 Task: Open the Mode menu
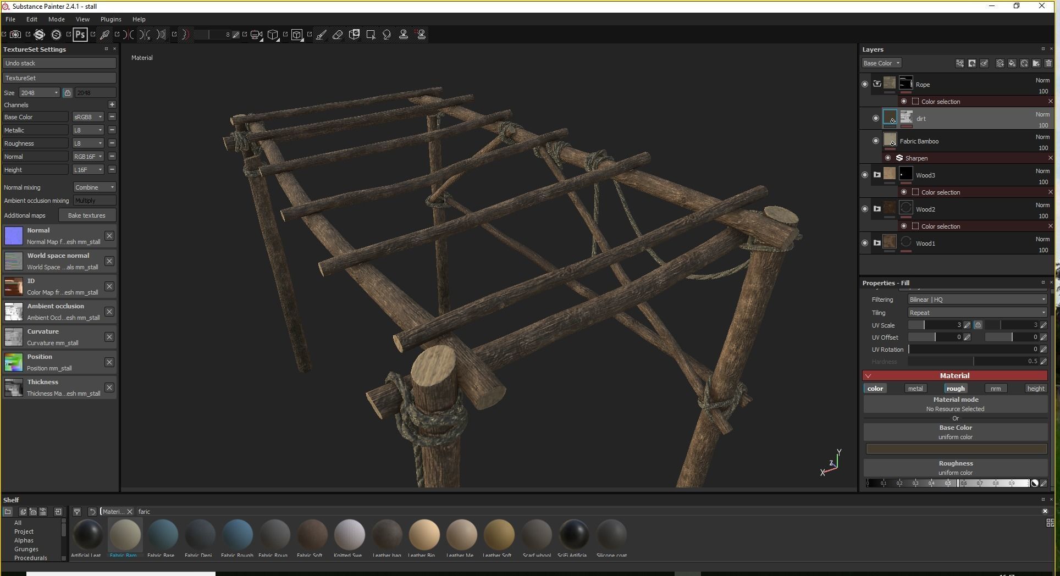pyautogui.click(x=57, y=19)
